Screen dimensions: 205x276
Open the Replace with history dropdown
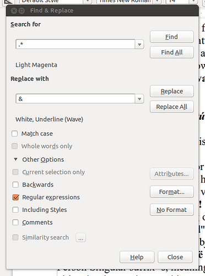pyautogui.click(x=139, y=99)
